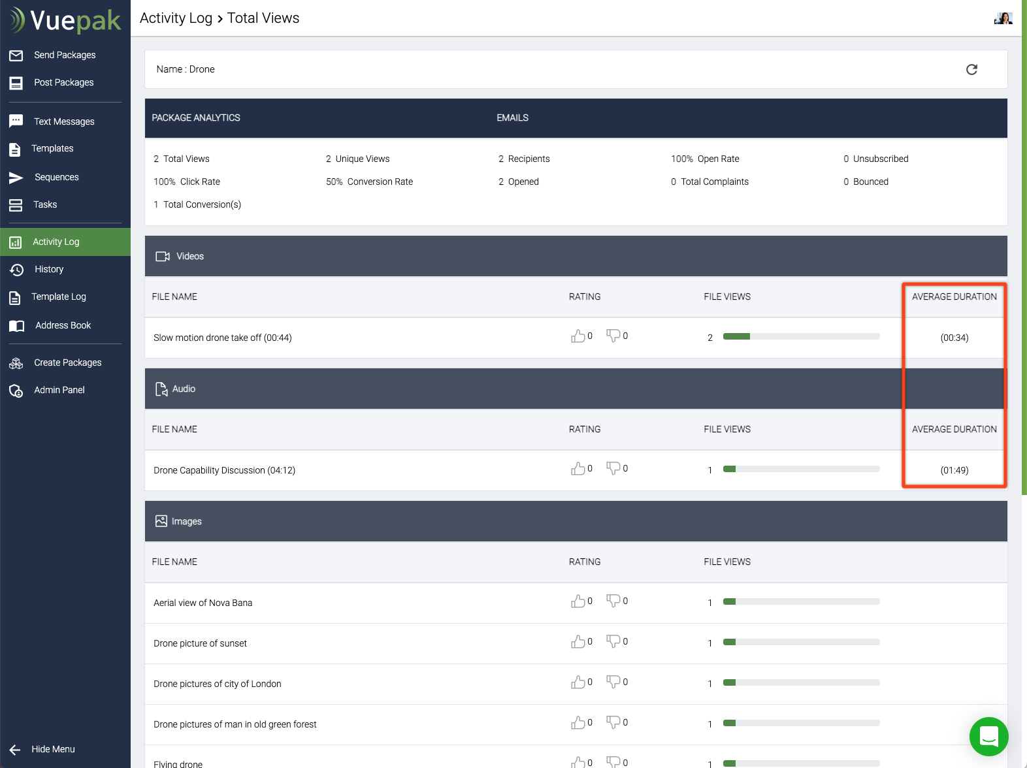The image size is (1027, 768).
Task: Click the Videos section header
Action: [x=189, y=256]
